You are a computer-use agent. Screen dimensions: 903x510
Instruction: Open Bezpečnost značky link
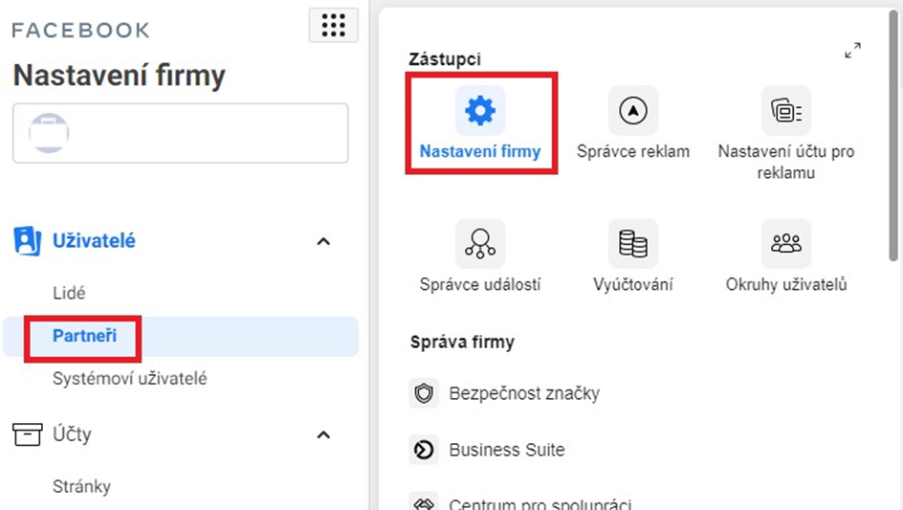(524, 393)
